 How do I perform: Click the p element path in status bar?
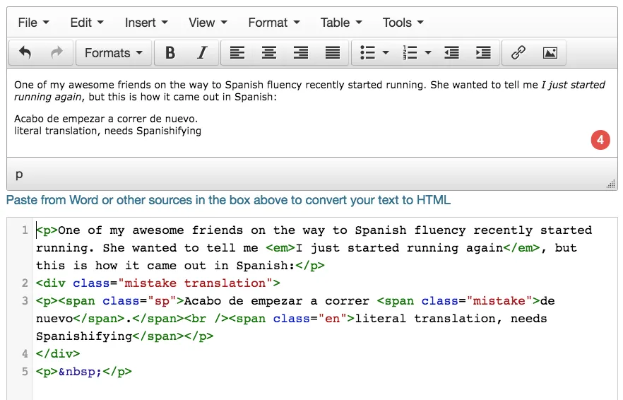(x=19, y=175)
